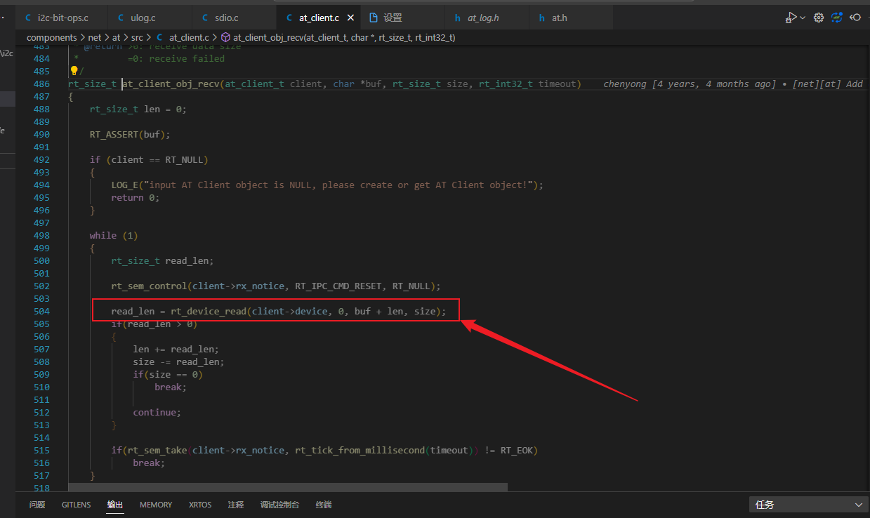Image resolution: width=870 pixels, height=518 pixels.
Task: Click the 'if(size == 0)' condition
Action: click(x=168, y=375)
